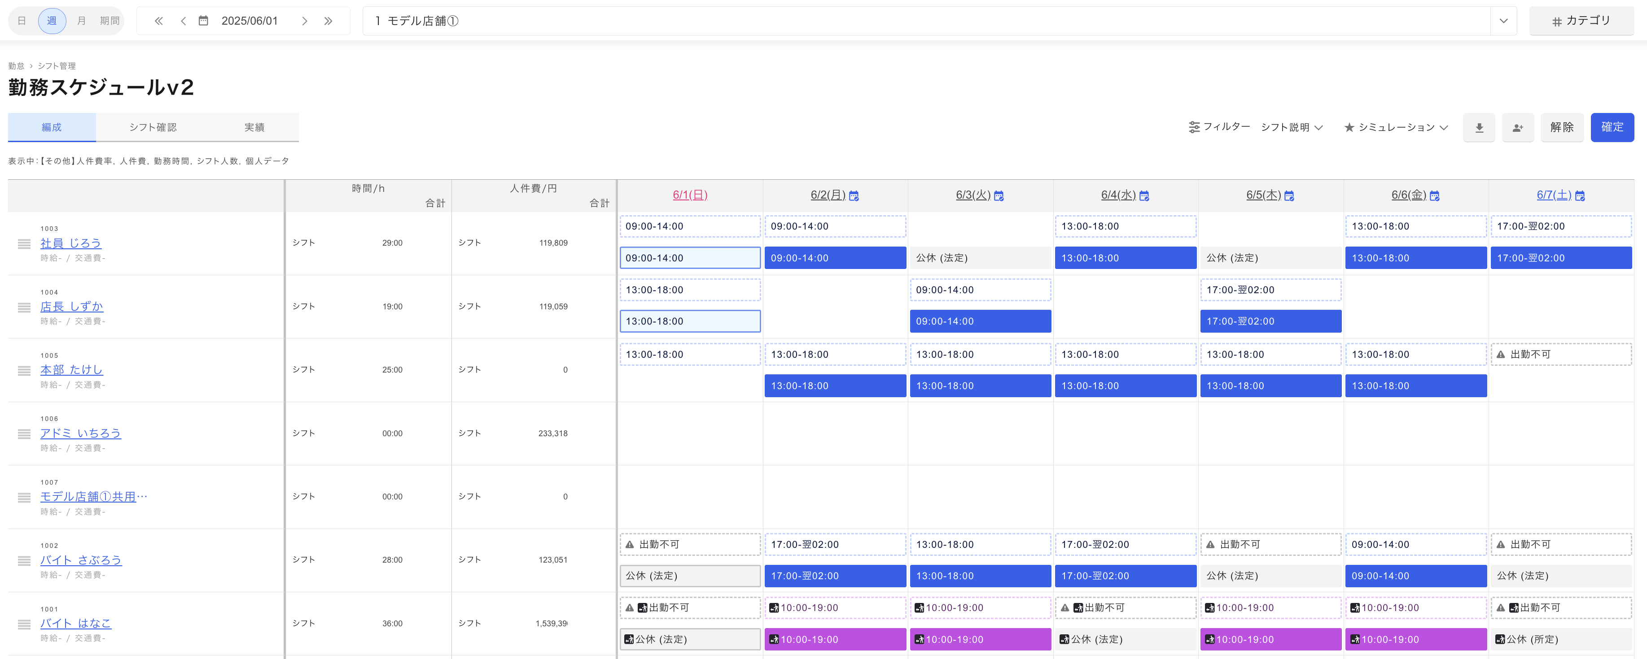Switch view to 期間 (period)
Image resolution: width=1647 pixels, height=659 pixels.
[x=110, y=21]
